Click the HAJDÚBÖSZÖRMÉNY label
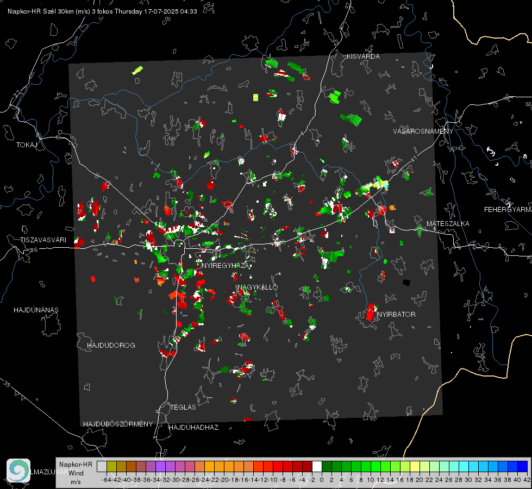 pyautogui.click(x=118, y=424)
